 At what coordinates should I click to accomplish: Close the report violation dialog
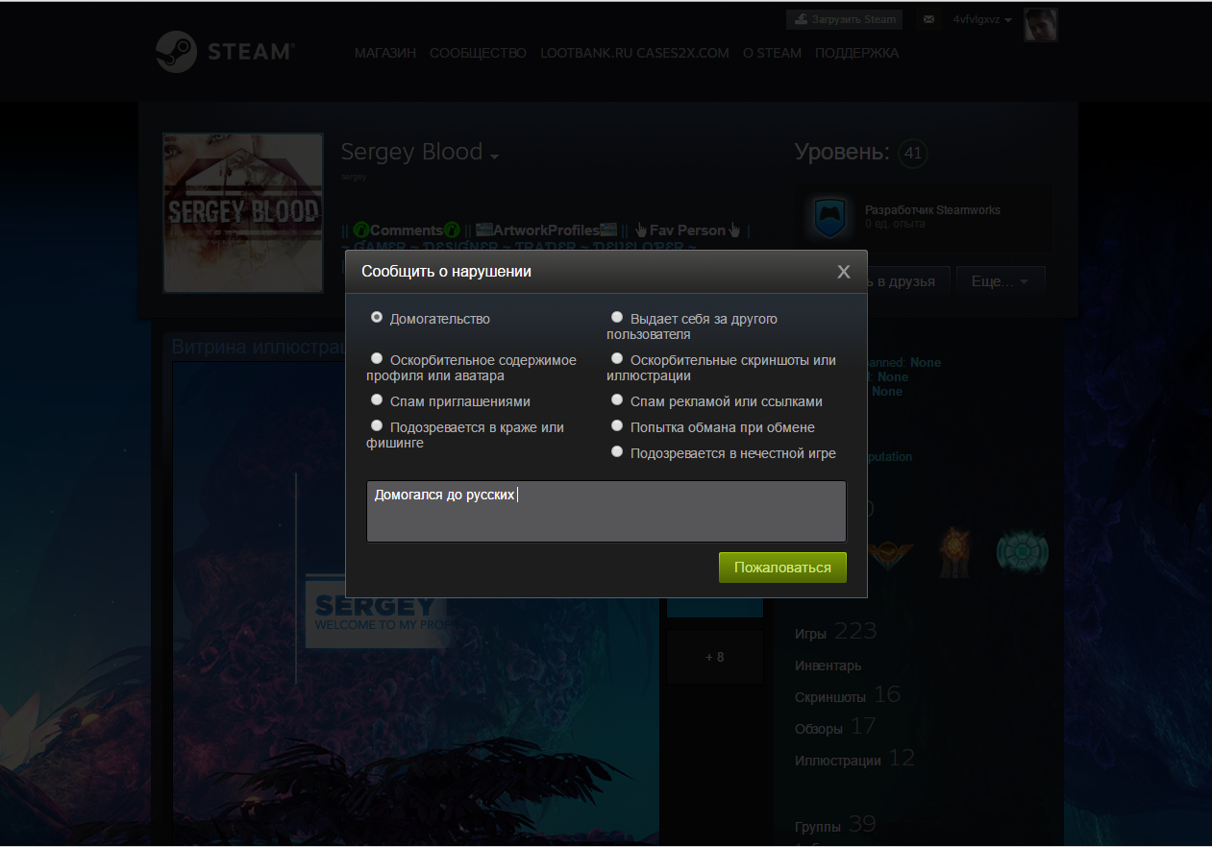[x=844, y=272]
